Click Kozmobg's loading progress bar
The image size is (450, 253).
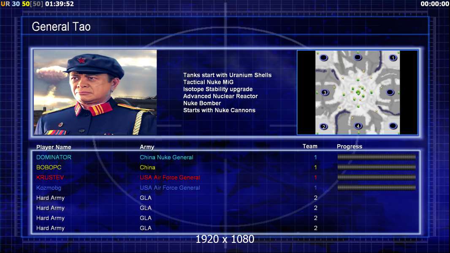pos(376,188)
